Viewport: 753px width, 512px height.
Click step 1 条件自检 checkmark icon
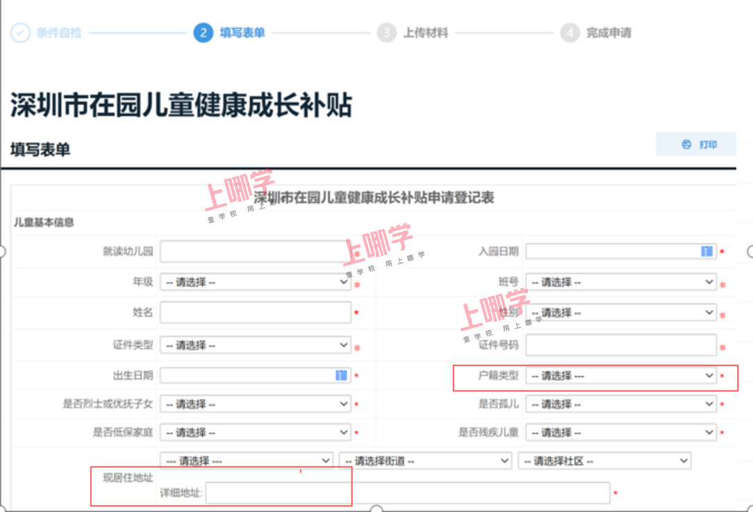[21, 33]
